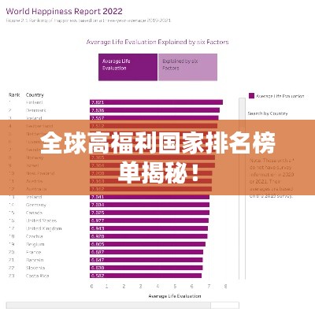Select Denmark's 7.636 bar
This screenshot has height=315, width=315.
(x=154, y=110)
